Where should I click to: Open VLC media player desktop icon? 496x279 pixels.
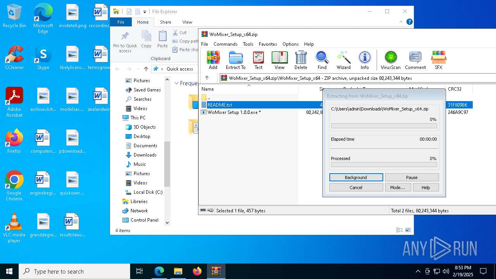pos(14,228)
